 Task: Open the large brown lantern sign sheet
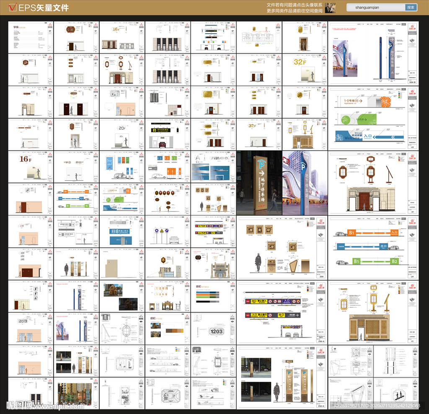point(373,183)
